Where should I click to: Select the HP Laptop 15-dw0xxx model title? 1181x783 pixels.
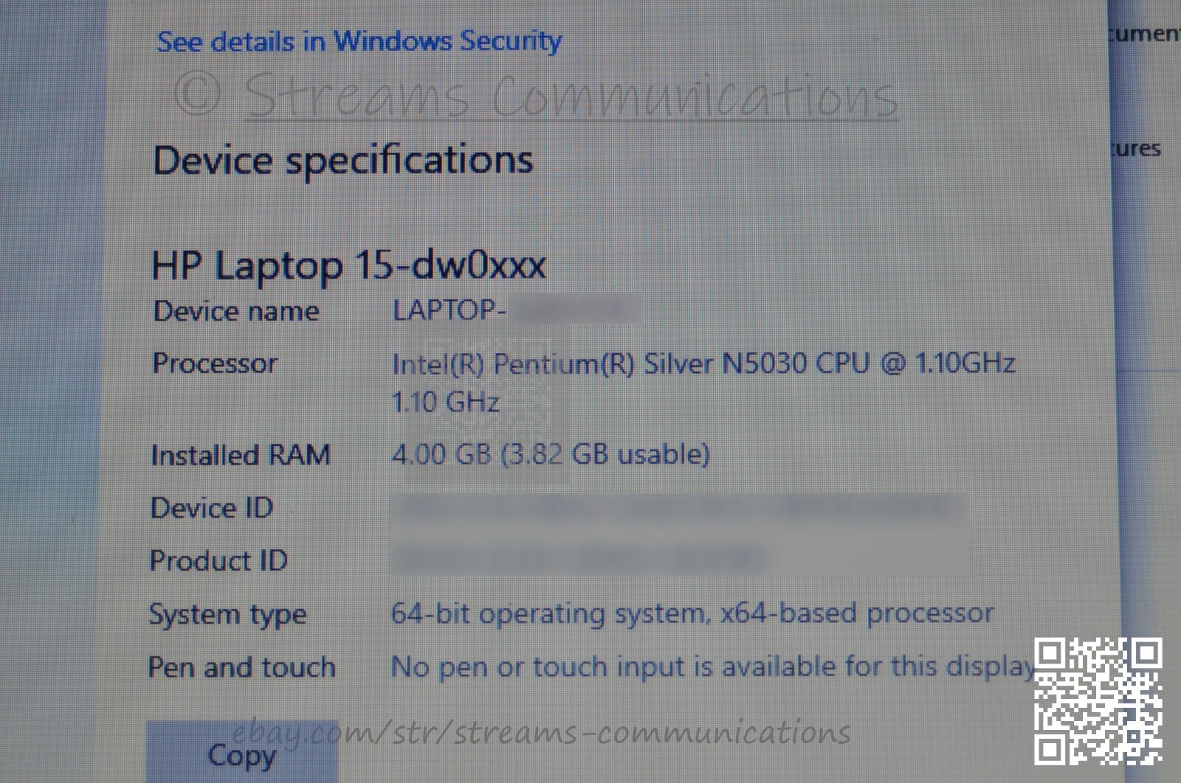(x=348, y=265)
